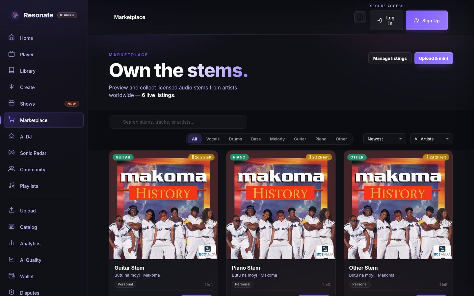Click the PIANO tag badge
Viewport: 474px width, 296px height.
tap(239, 157)
